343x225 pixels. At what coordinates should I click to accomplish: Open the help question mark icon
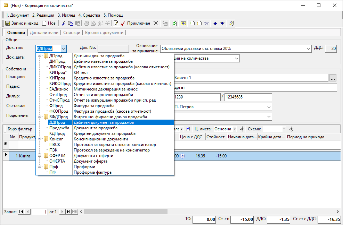(x=231, y=23)
